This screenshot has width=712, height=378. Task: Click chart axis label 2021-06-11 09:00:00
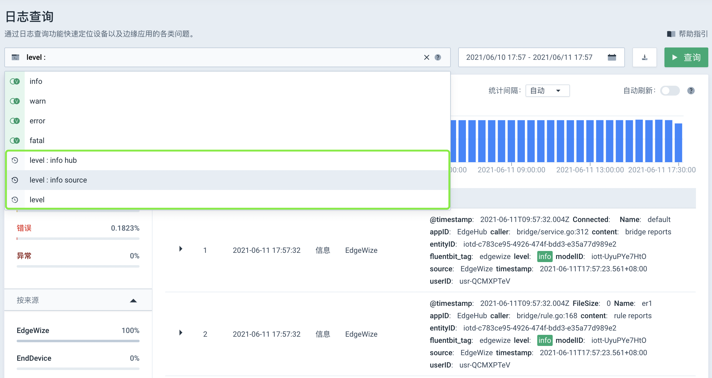point(511,170)
